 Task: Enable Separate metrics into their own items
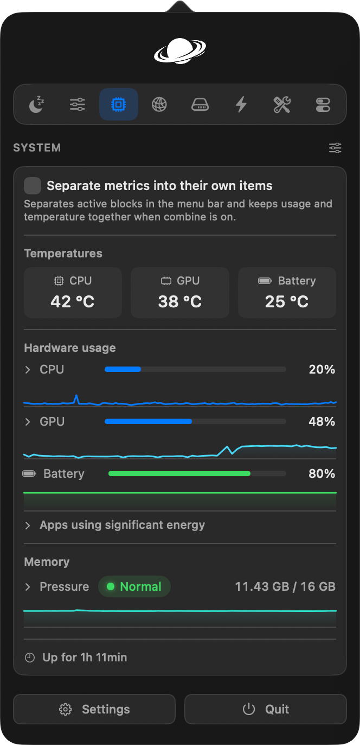33,186
